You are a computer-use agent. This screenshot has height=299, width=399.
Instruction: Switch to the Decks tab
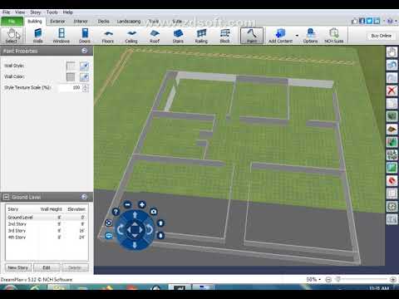coord(103,21)
